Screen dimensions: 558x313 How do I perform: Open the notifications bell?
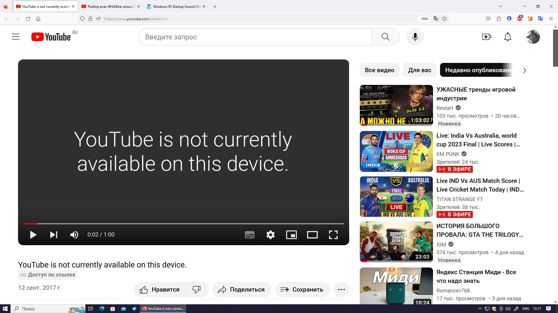(x=507, y=37)
